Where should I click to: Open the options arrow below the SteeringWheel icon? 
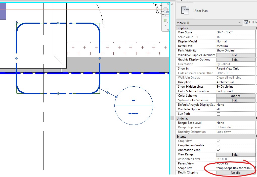165,15
